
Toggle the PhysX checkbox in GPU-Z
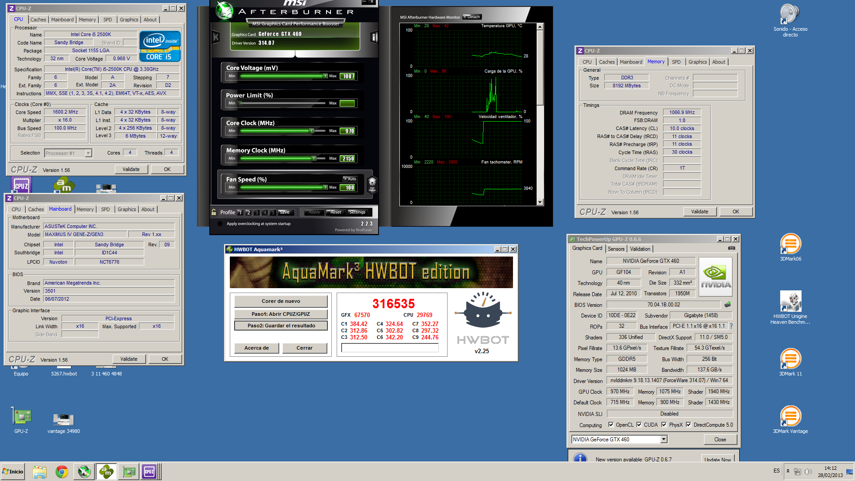[x=664, y=424]
